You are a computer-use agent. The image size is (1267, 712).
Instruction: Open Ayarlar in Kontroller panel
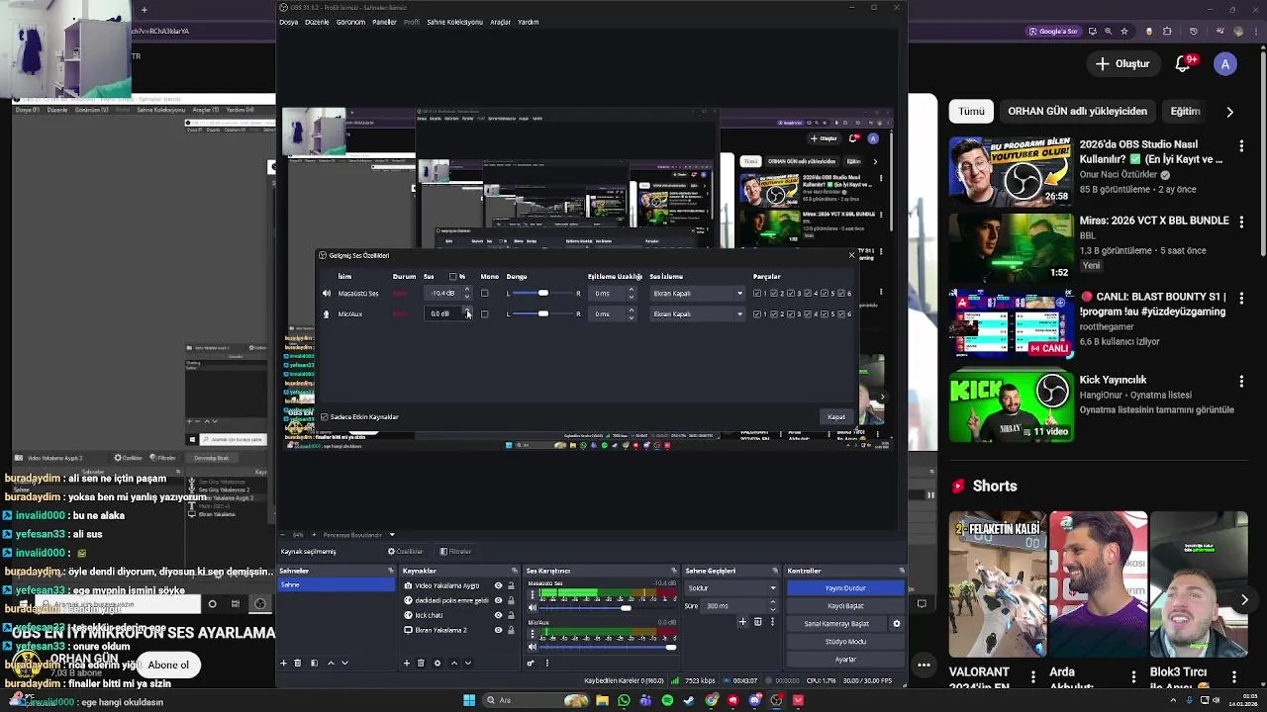845,660
